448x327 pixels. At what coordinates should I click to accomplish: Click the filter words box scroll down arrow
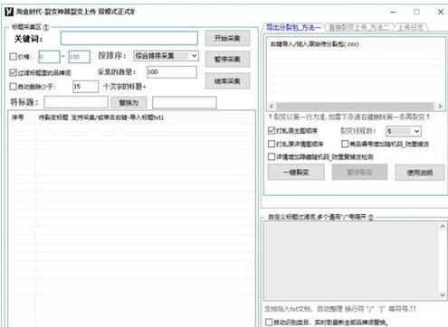(443, 294)
